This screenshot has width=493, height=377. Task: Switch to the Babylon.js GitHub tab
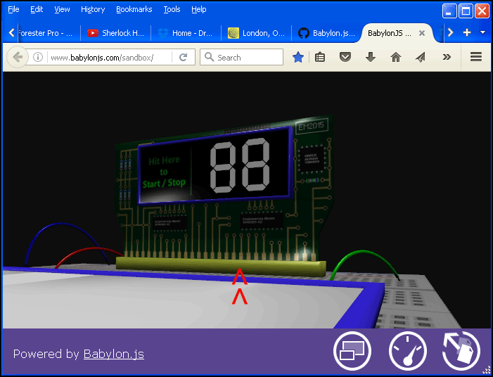point(326,32)
